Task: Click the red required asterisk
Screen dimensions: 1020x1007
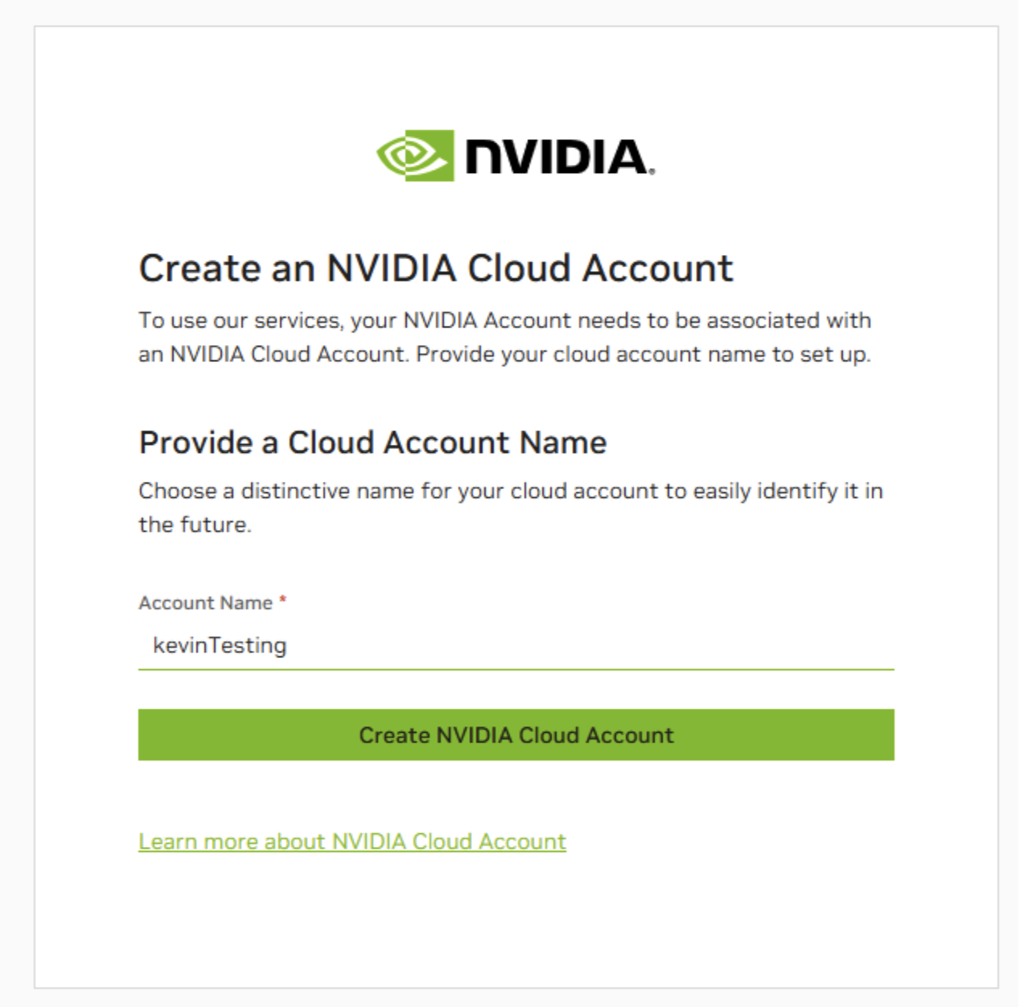Action: tap(283, 600)
